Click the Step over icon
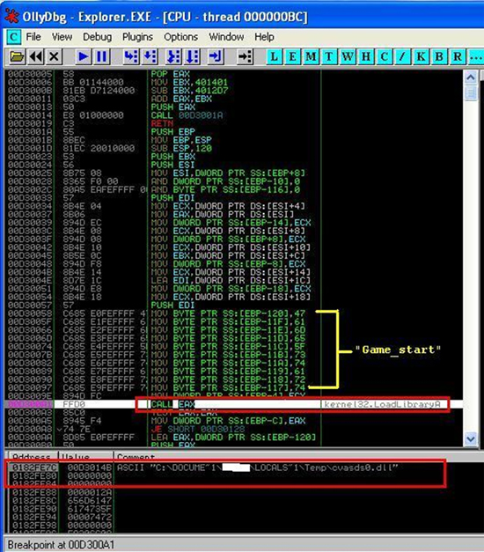The height and width of the screenshot is (552, 484). [150, 56]
